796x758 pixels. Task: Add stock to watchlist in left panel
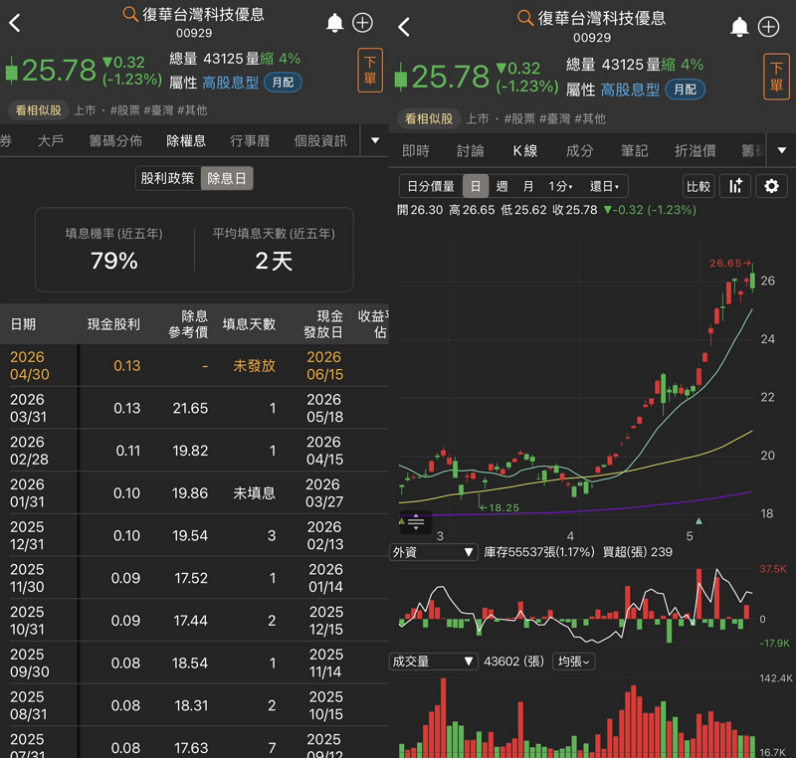[x=362, y=23]
